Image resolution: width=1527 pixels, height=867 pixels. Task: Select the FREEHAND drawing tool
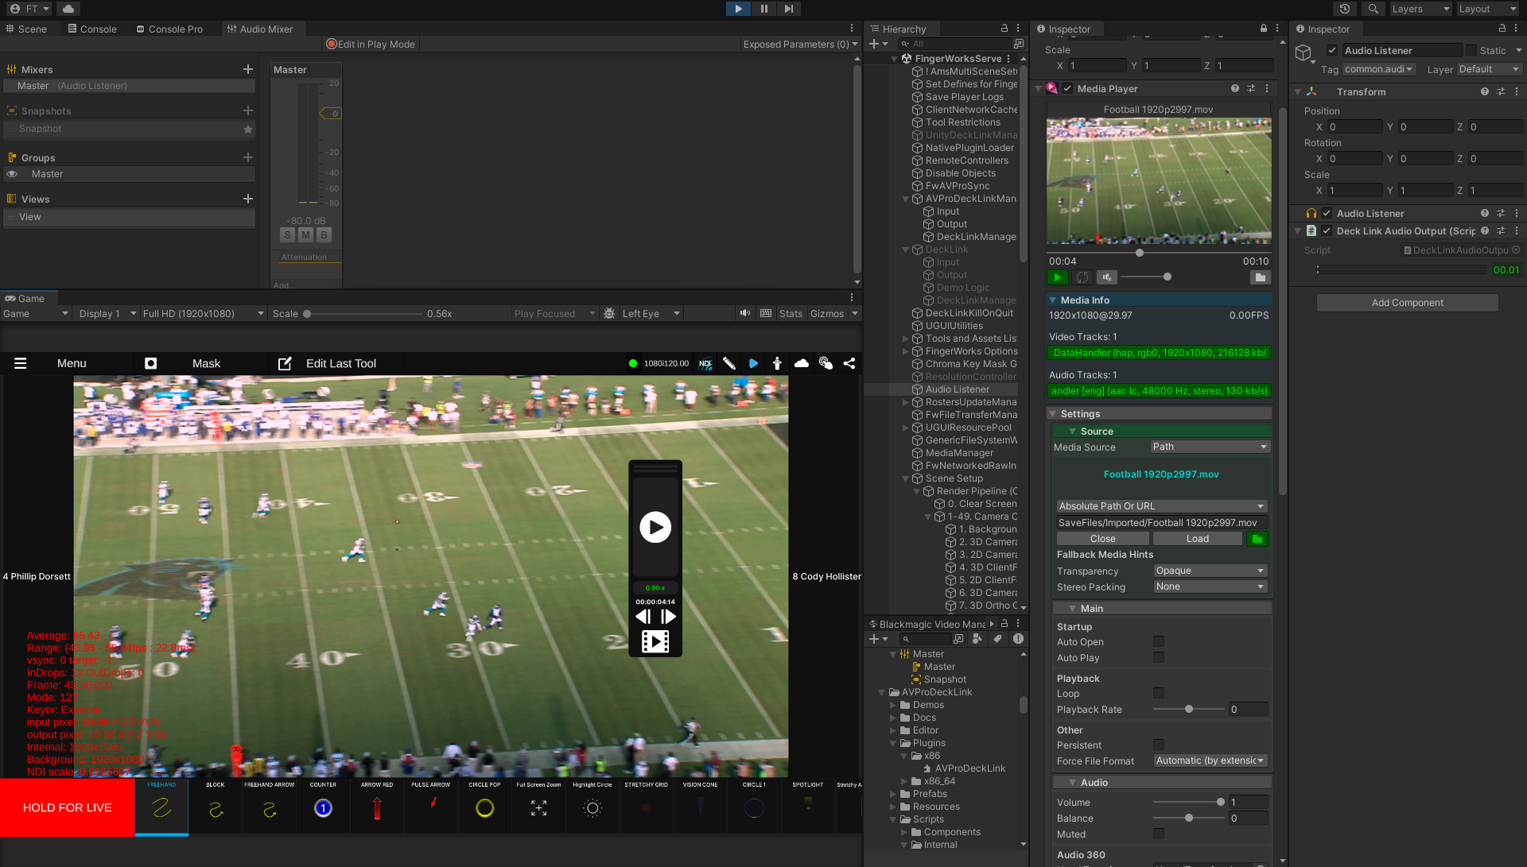click(x=161, y=808)
